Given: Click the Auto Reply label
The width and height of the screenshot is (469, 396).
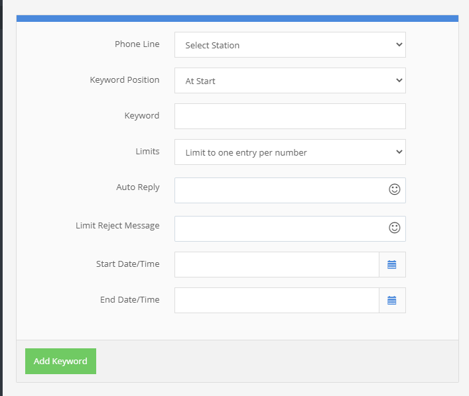Looking at the screenshot, I should pyautogui.click(x=137, y=187).
